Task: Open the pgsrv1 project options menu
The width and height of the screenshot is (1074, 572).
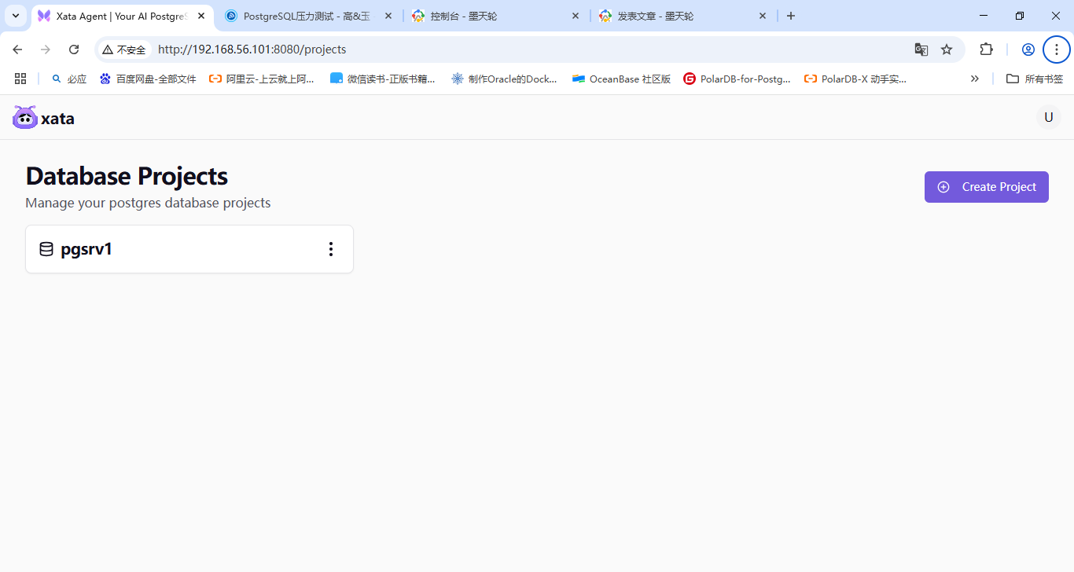Action: [331, 248]
